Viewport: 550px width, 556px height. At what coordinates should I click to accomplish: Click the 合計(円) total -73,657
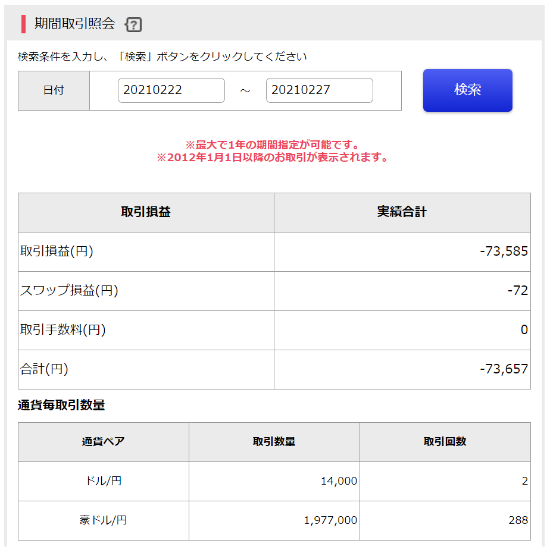pos(504,369)
